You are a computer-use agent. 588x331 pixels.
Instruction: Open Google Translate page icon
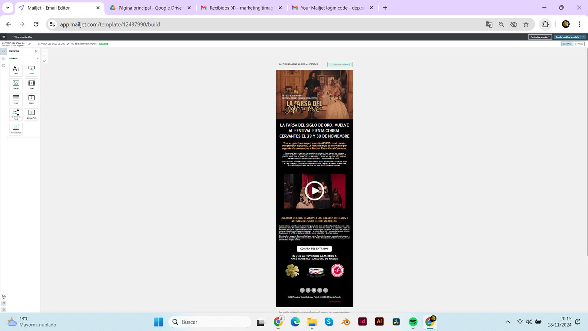[x=489, y=24]
